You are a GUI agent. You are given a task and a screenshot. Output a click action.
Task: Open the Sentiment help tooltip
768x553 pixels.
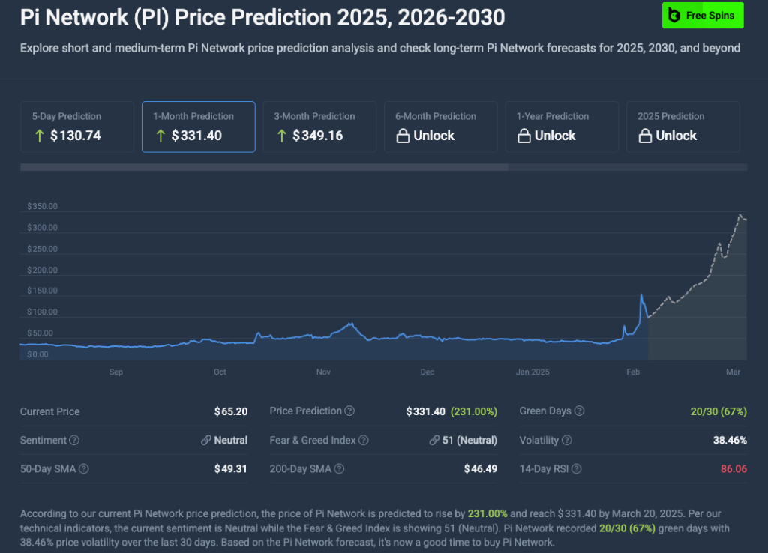pos(75,441)
